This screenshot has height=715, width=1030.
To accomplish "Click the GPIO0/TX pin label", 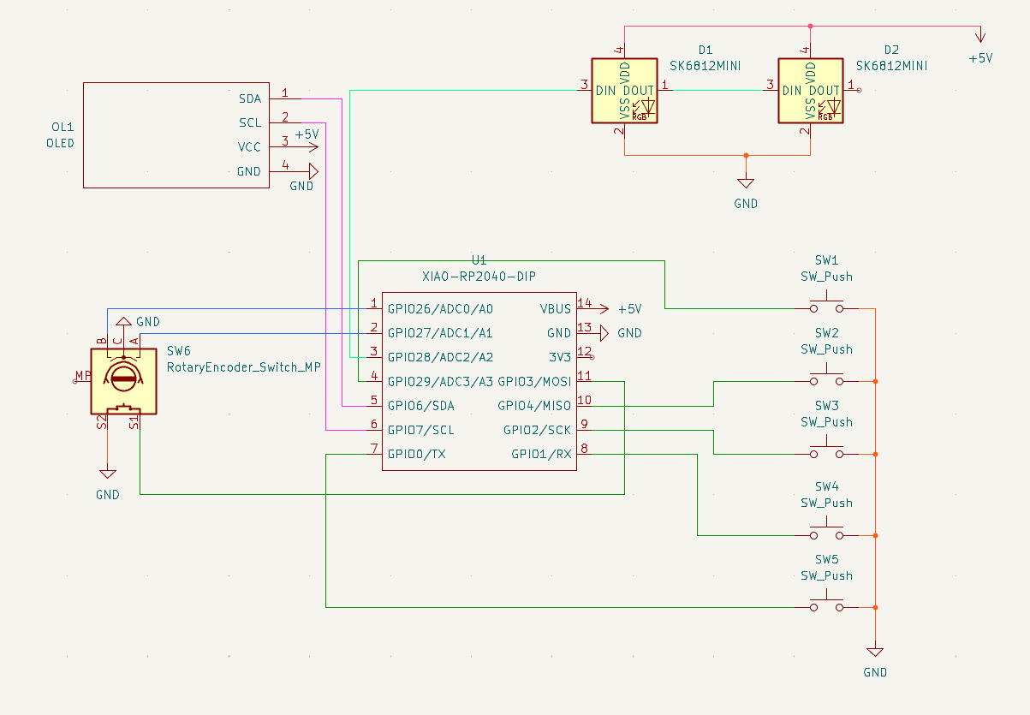I will [x=416, y=454].
